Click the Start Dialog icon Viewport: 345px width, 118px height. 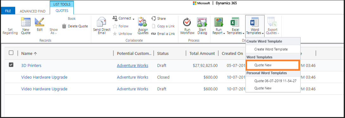(x=202, y=22)
